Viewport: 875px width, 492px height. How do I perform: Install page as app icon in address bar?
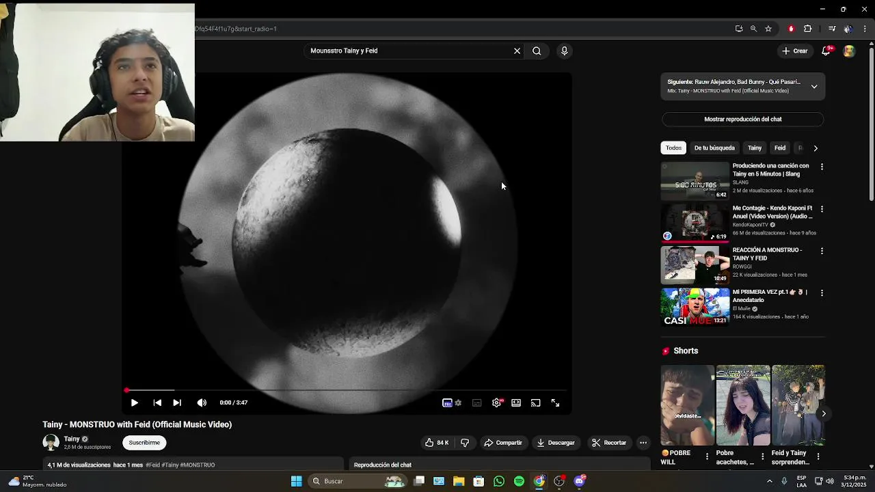[739, 29]
